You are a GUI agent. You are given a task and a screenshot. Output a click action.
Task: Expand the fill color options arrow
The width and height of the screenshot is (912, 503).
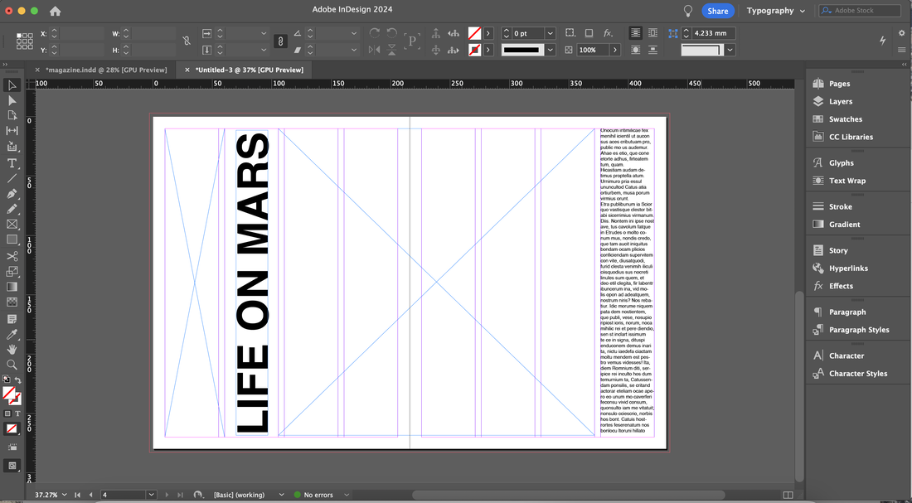click(488, 33)
